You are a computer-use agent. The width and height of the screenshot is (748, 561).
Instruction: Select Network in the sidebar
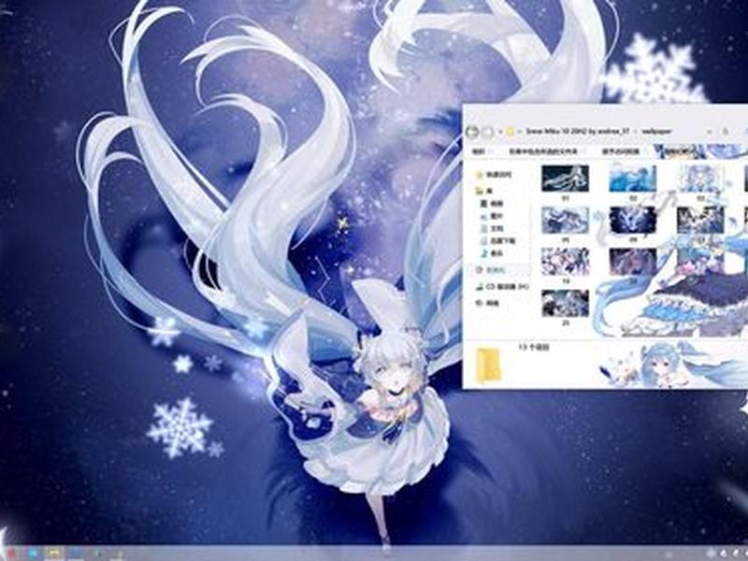[487, 303]
